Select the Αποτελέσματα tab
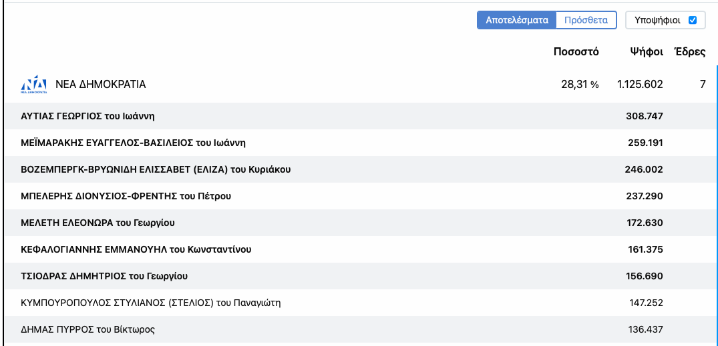The image size is (718, 346). [x=517, y=20]
